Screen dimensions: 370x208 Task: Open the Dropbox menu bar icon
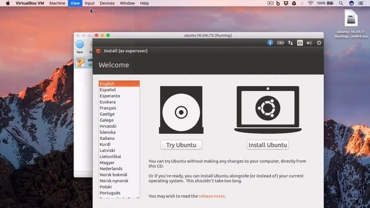(286, 3)
